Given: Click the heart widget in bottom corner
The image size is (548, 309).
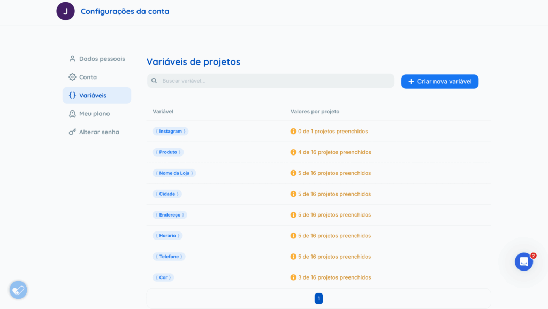Looking at the screenshot, I should (18, 290).
